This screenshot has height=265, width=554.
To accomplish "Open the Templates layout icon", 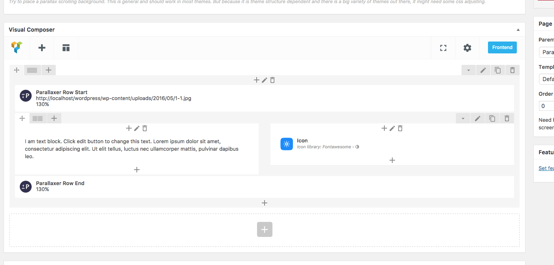I will click(66, 48).
